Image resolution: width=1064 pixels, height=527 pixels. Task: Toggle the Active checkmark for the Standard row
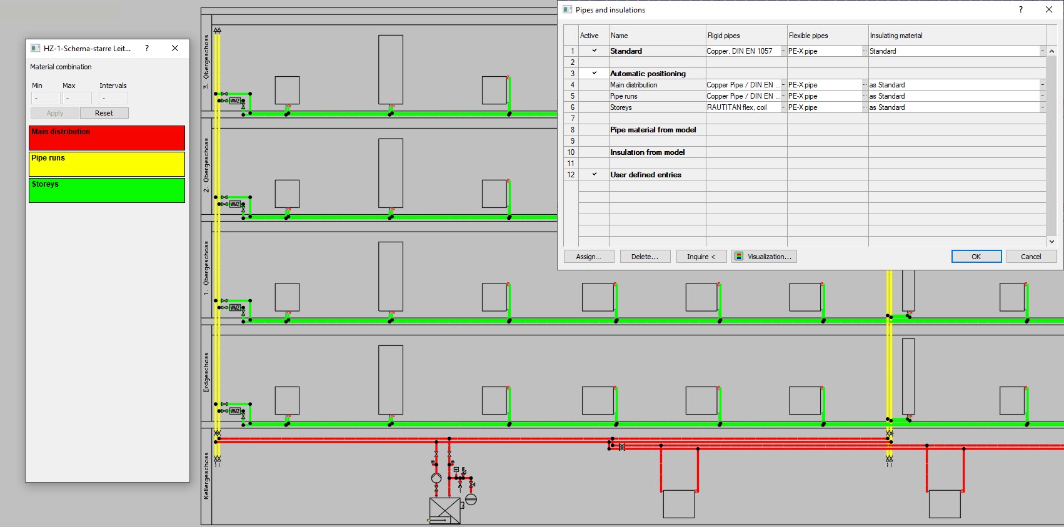click(594, 51)
